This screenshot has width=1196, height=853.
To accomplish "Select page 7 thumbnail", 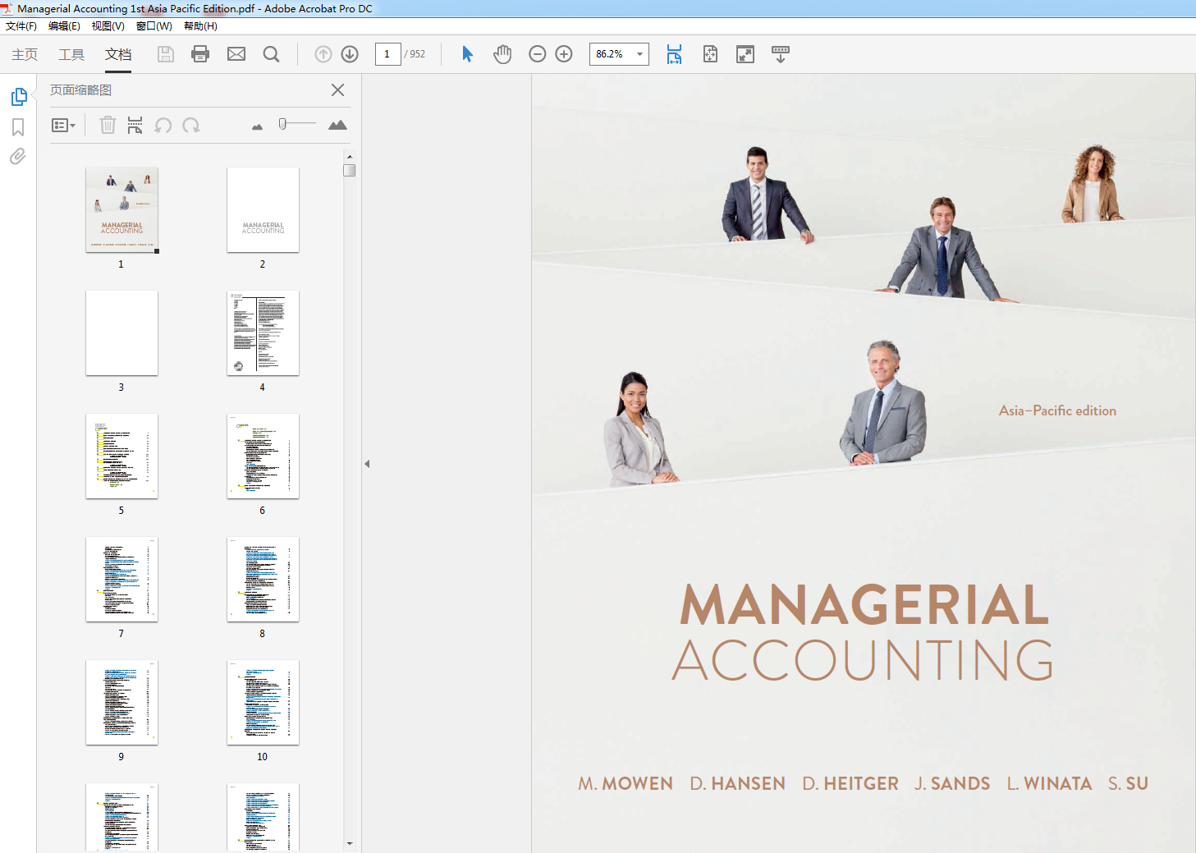I will tap(121, 580).
